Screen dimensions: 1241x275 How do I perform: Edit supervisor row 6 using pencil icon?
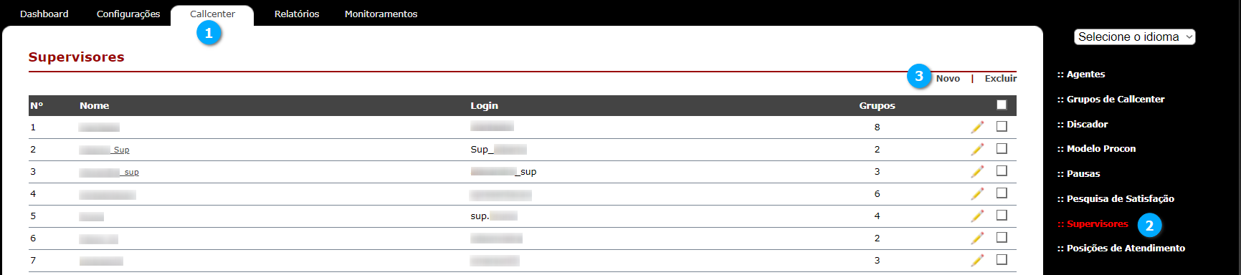977,238
